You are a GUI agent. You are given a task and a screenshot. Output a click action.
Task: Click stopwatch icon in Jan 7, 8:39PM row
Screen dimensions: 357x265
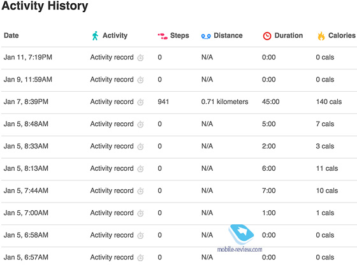point(140,102)
